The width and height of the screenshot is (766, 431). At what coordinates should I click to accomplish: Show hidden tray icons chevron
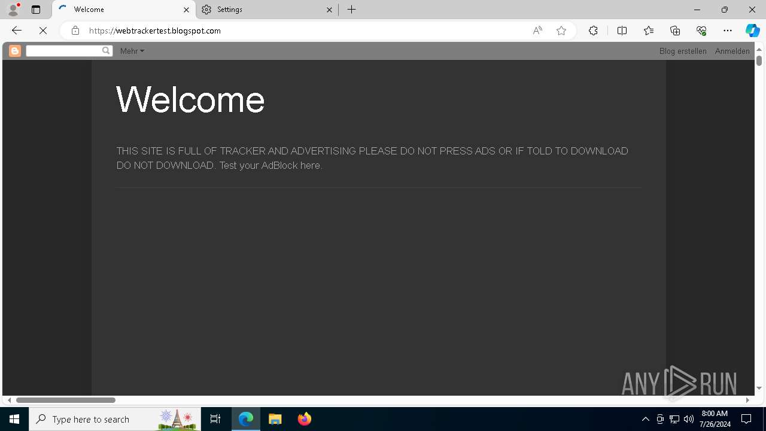(x=646, y=419)
